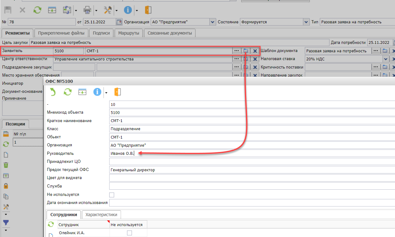Open the folder icon next to Заявитель field
Image resolution: width=395 pixels, height=237 pixels.
click(x=246, y=51)
